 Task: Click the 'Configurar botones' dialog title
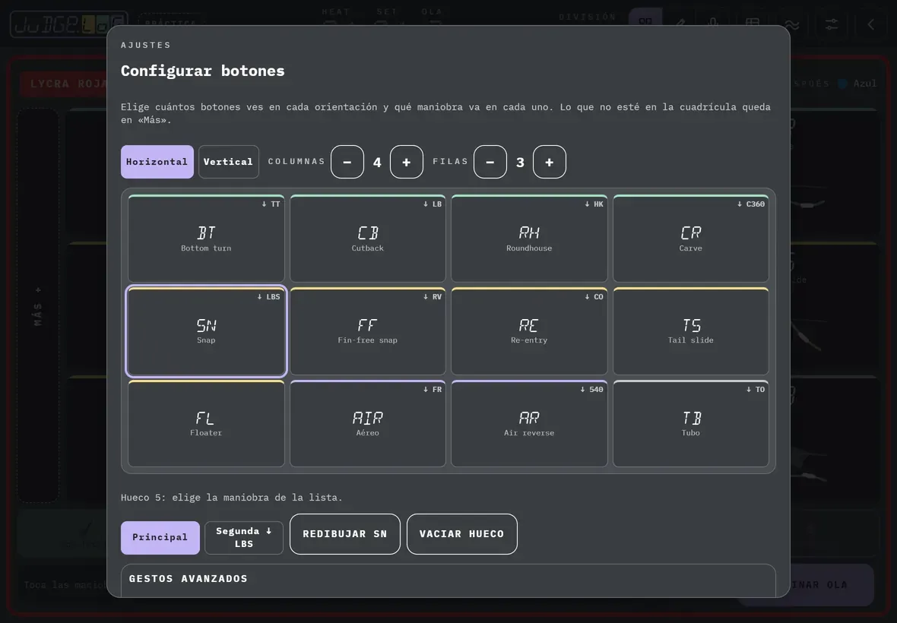[x=202, y=71]
